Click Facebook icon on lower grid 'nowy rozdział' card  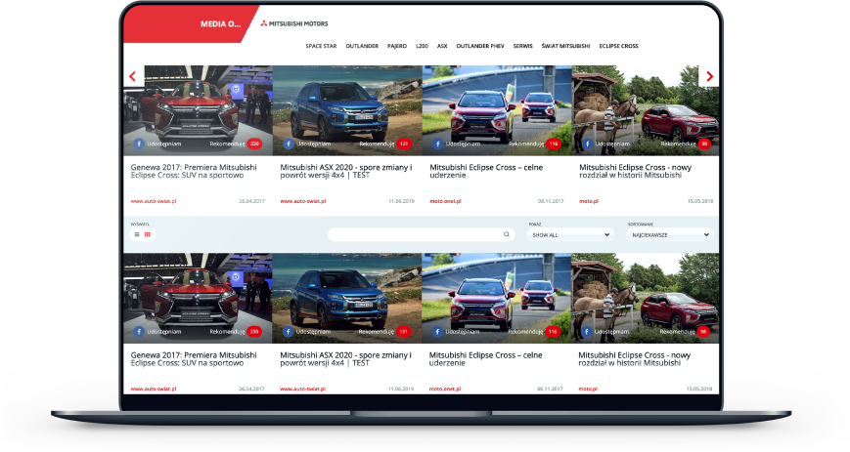[587, 331]
